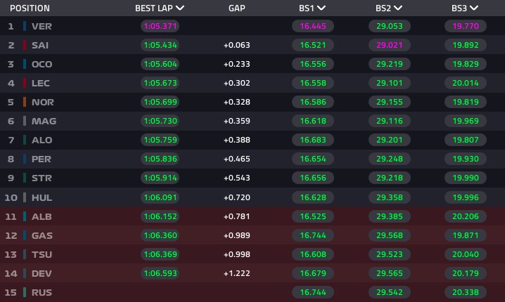Click Verstappen's purple best lap 1:05.371

160,26
